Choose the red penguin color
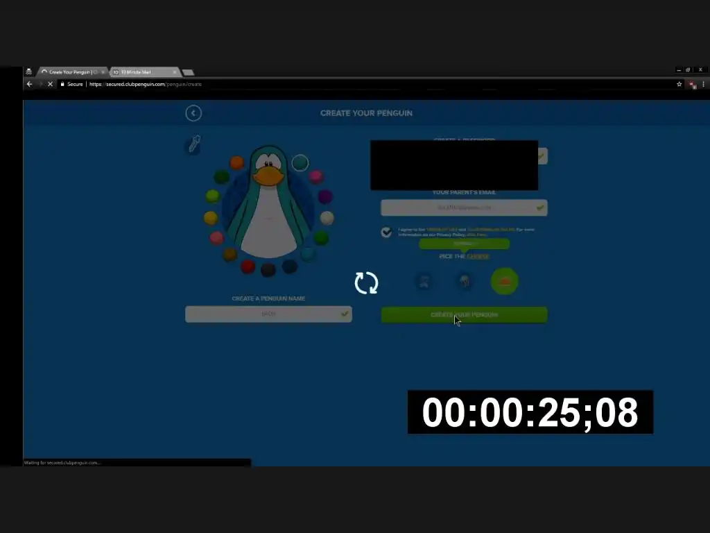 248,266
